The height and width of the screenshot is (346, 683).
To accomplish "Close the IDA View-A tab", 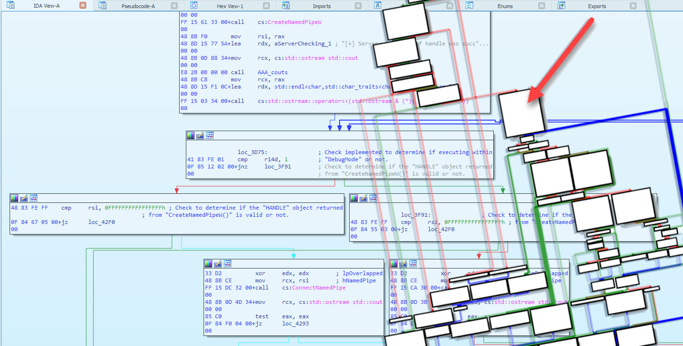I will tap(83, 6).
